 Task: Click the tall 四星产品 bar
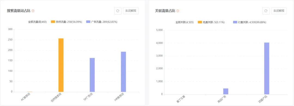[x=267, y=68]
